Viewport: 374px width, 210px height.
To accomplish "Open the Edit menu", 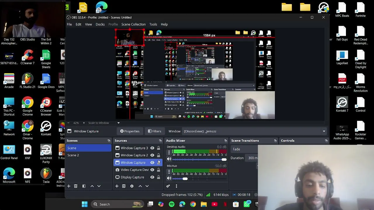I will pyautogui.click(x=78, y=24).
